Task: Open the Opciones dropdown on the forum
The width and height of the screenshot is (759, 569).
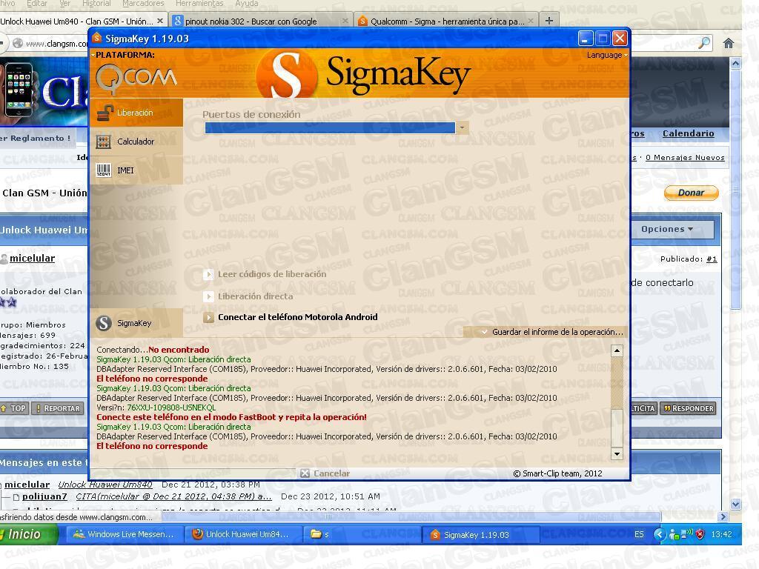Action: click(668, 230)
